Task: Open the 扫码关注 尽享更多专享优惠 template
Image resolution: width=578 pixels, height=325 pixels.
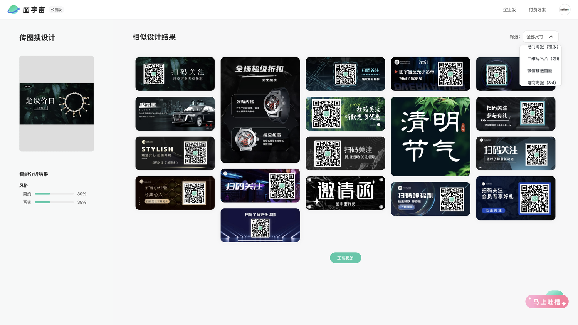Action: point(175,74)
